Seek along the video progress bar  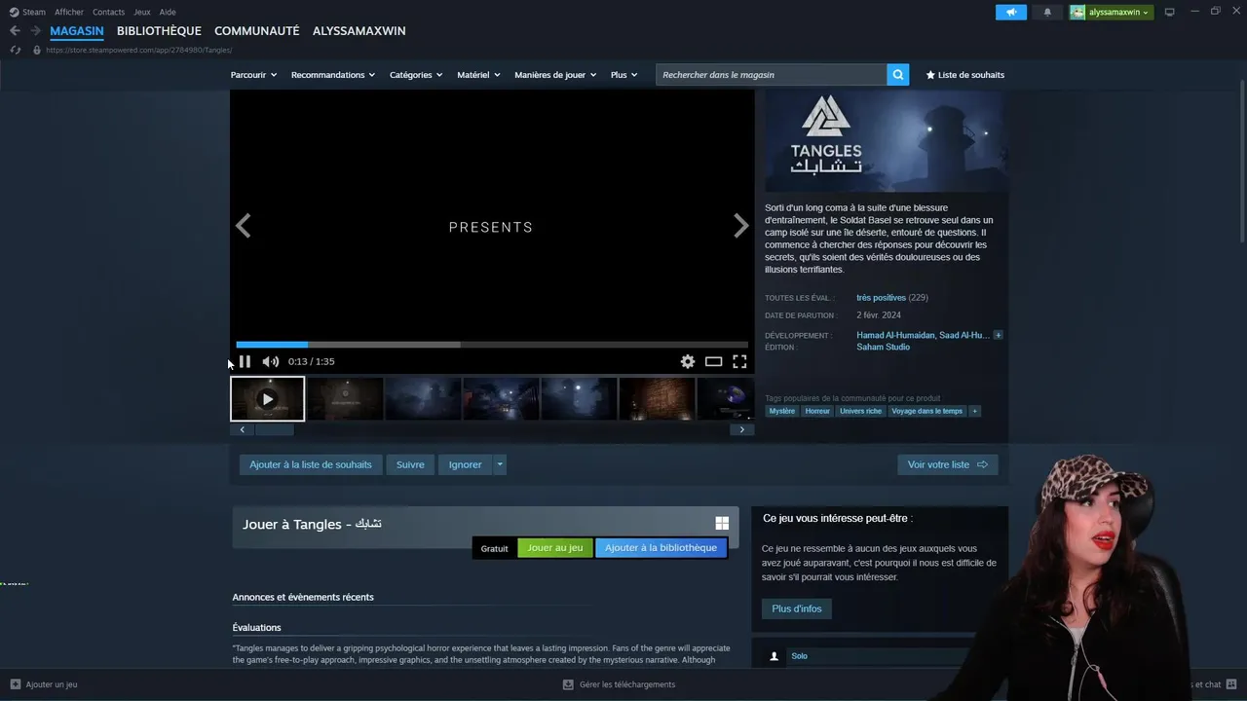pos(492,345)
